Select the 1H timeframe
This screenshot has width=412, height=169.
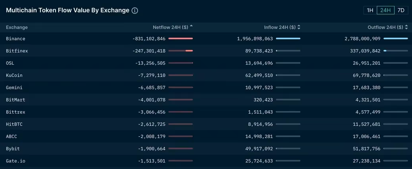pyautogui.click(x=370, y=10)
